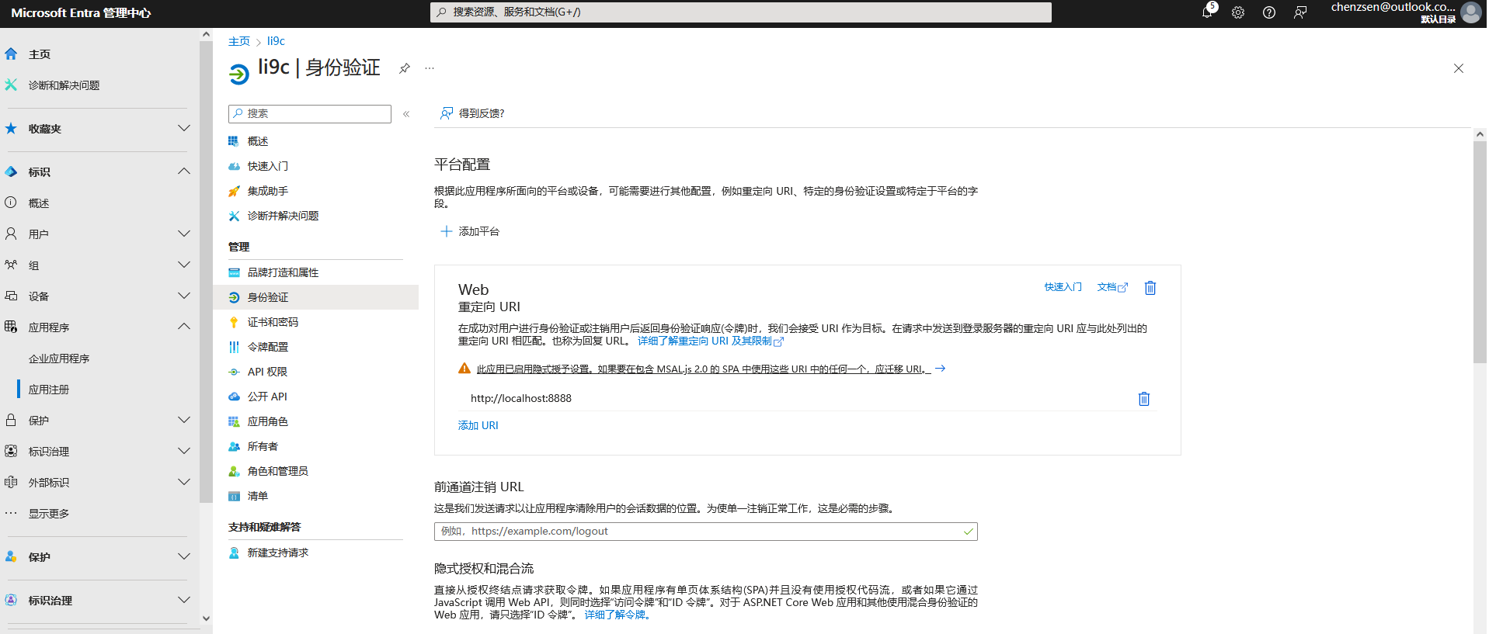Click the 证书和密码 key icon
The image size is (1489, 634).
234,322
